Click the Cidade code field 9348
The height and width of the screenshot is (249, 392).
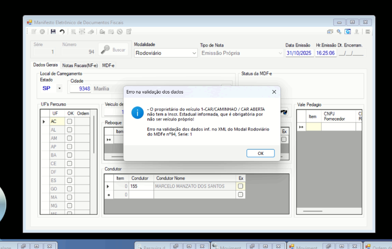[x=80, y=89]
